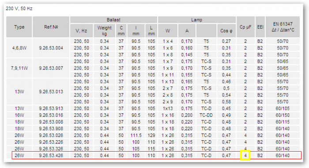Click the "0,54" Cos φ value
Image resolution: width=309 pixels, height=168 pixels.
point(226,95)
